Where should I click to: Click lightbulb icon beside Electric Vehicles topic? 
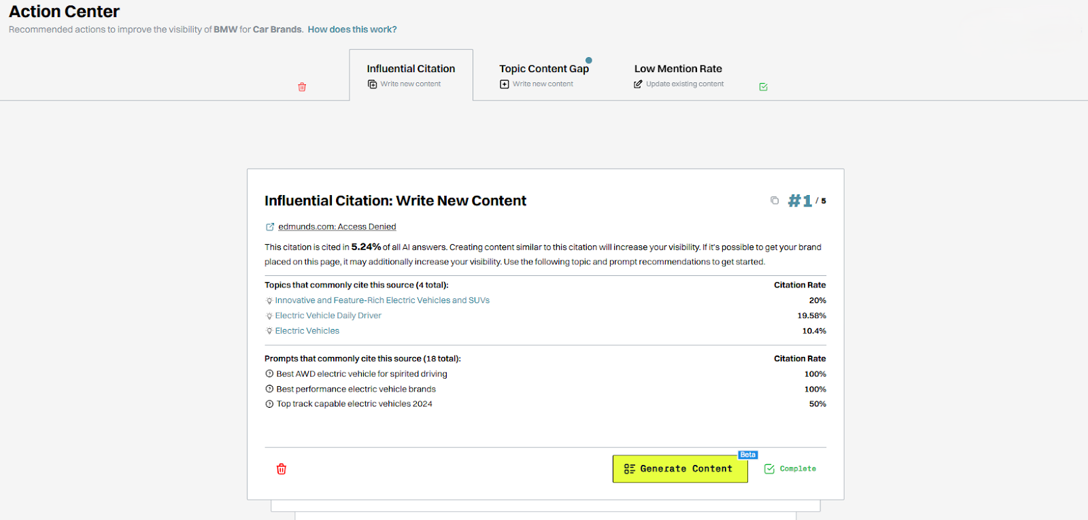point(269,331)
